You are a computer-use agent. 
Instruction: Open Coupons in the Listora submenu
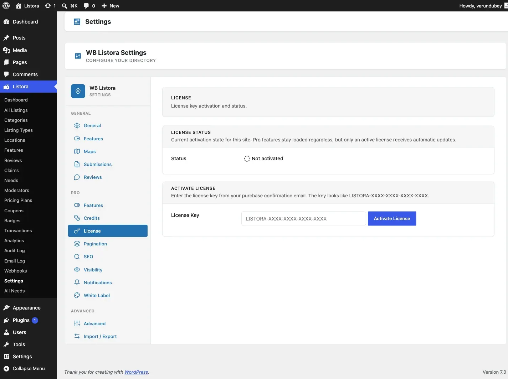(x=14, y=211)
